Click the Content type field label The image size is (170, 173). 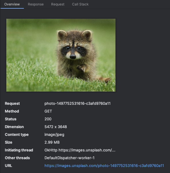pos(17,135)
